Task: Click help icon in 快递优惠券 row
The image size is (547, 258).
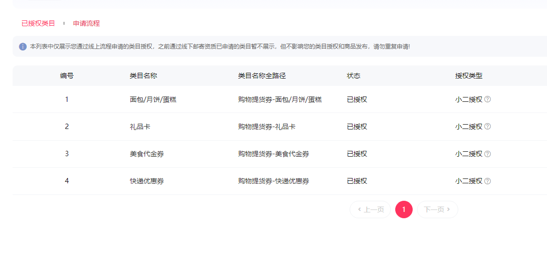Action: click(x=488, y=181)
